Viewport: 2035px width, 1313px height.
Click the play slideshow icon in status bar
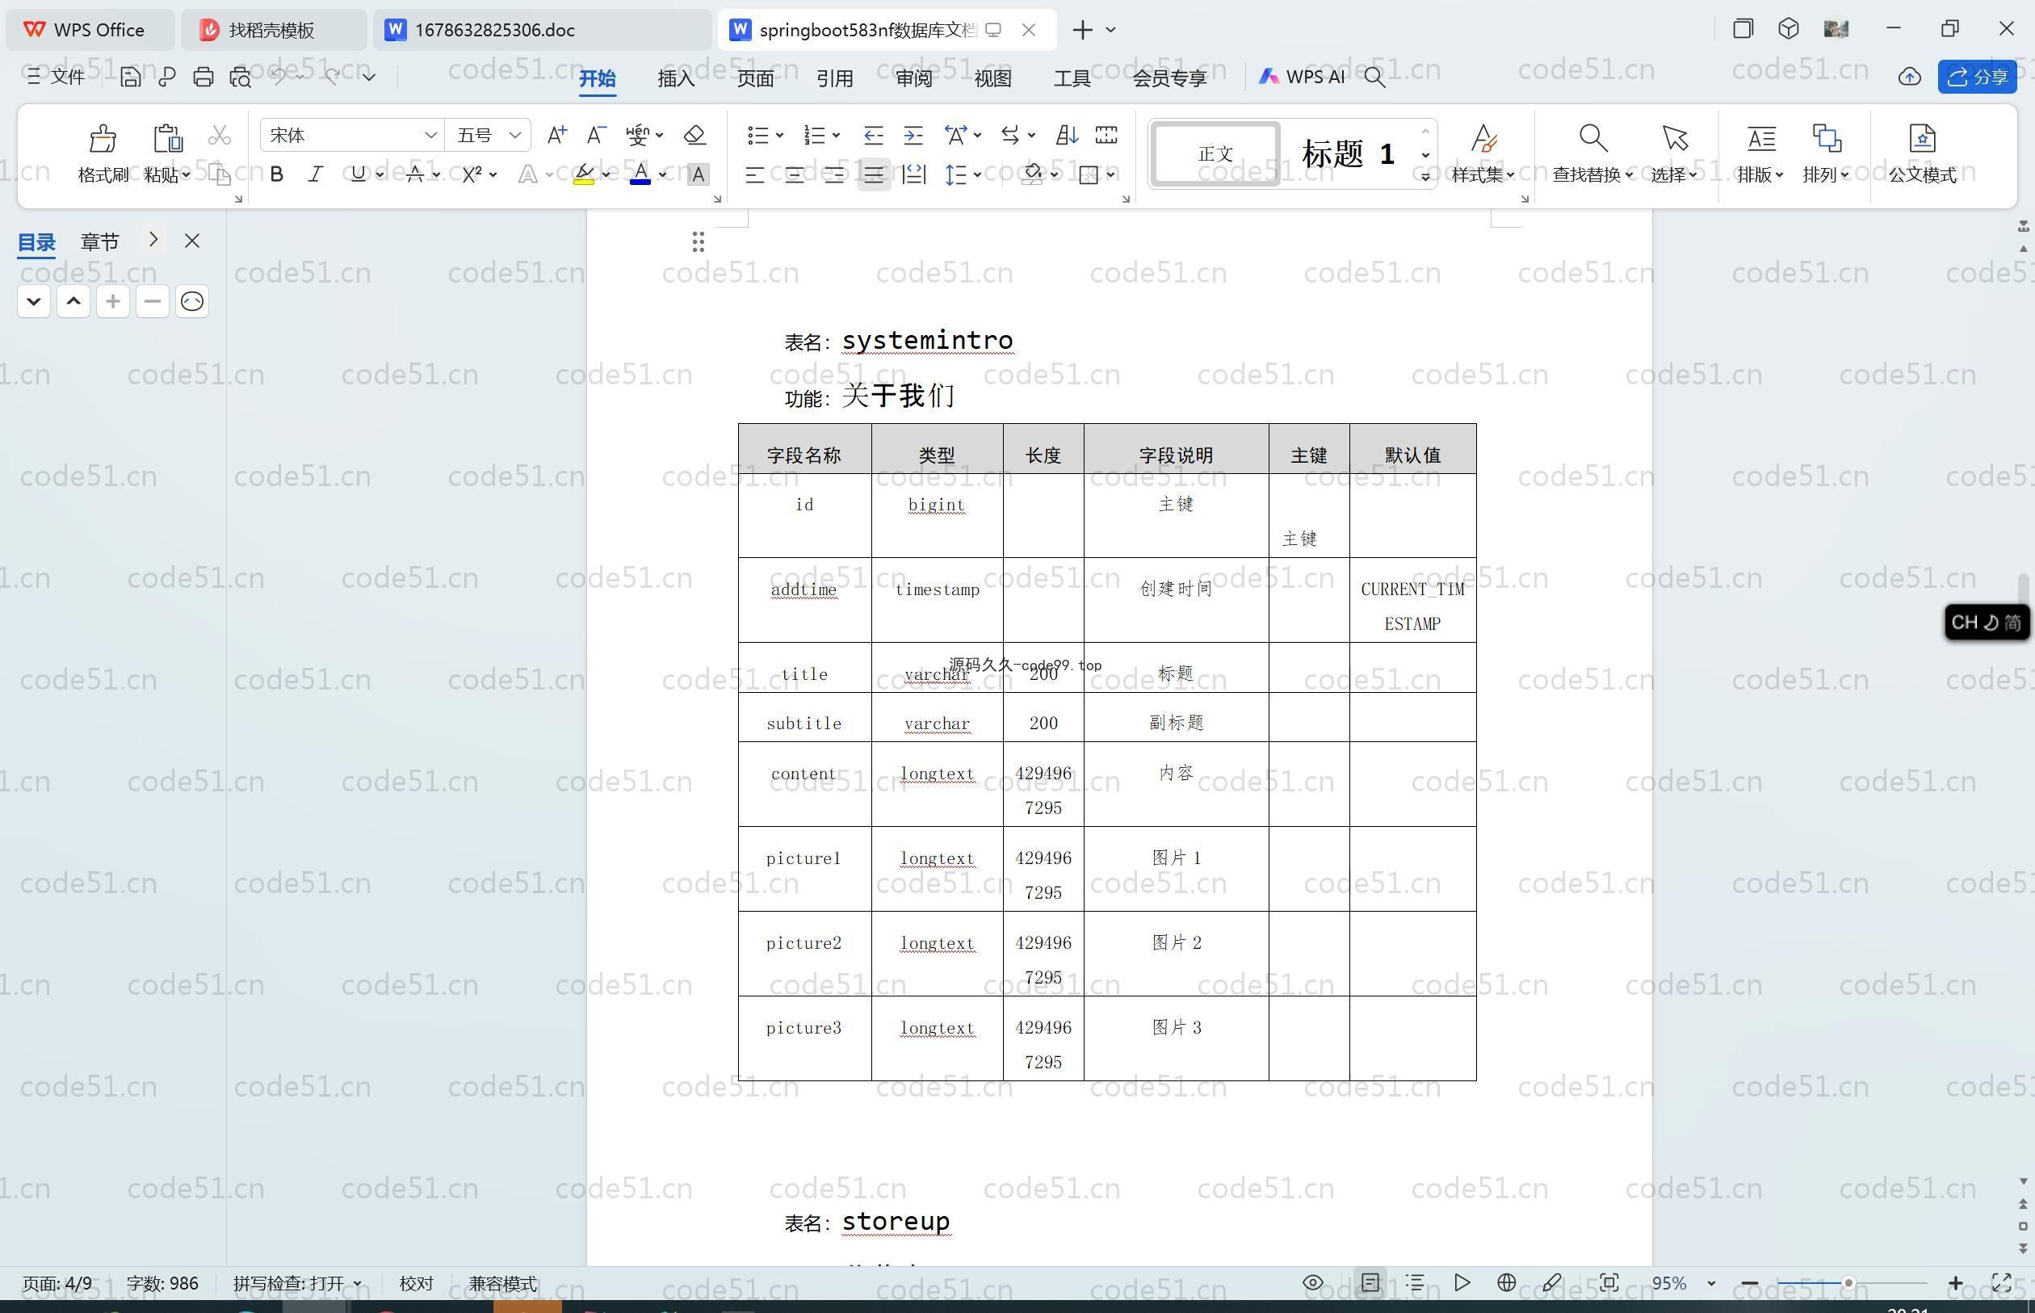pos(1462,1282)
